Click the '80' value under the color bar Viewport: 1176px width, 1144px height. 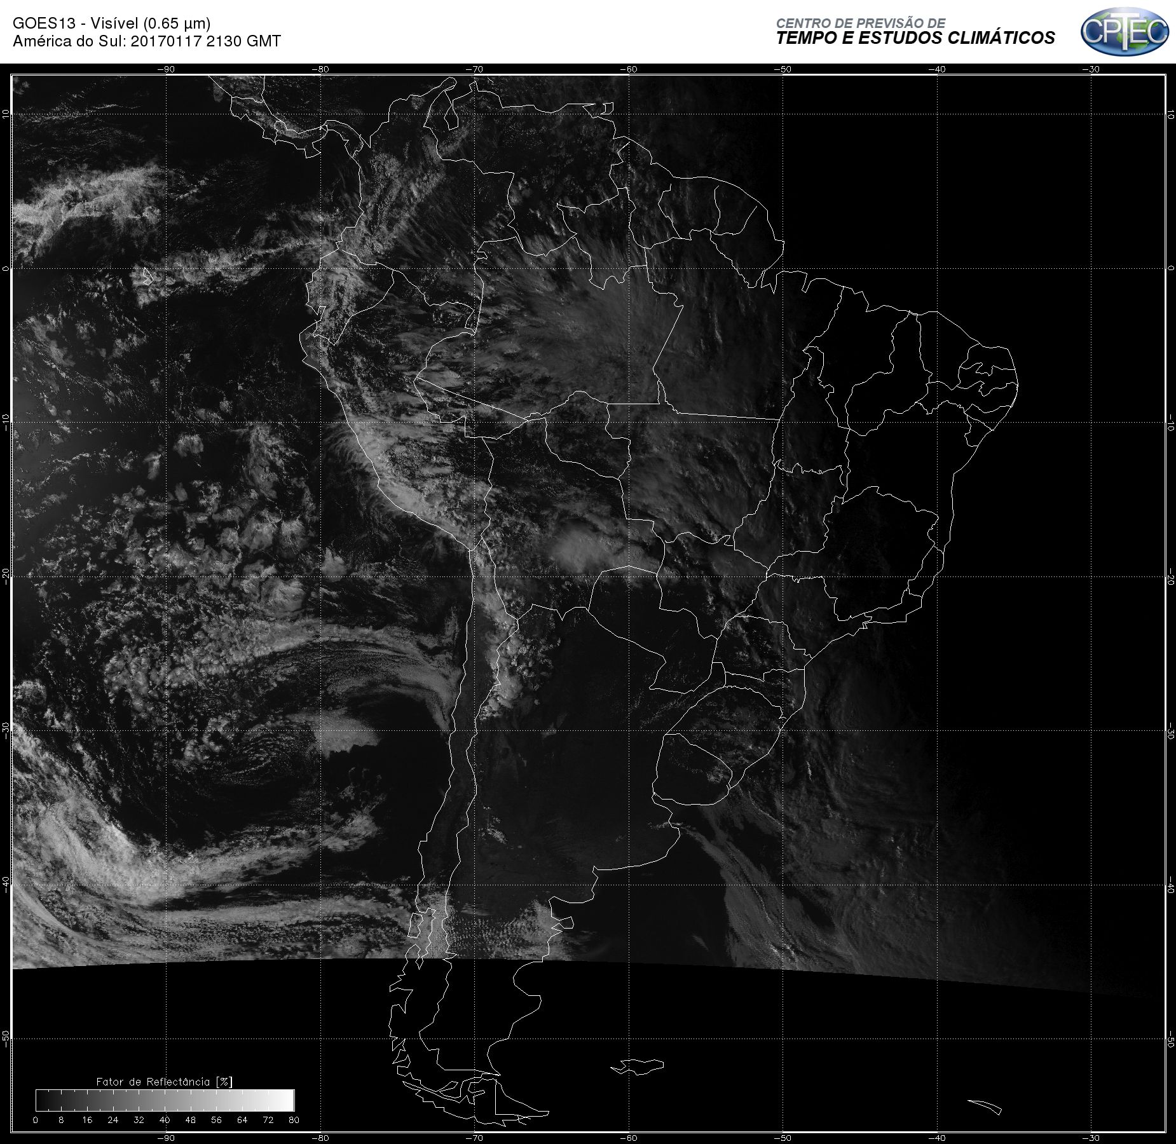click(294, 1120)
